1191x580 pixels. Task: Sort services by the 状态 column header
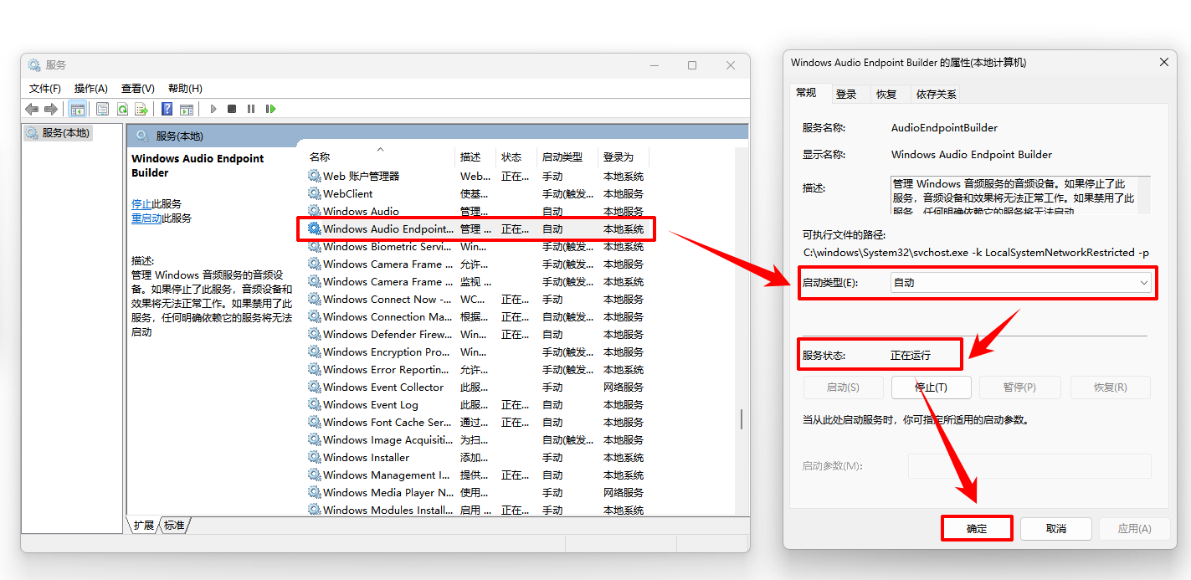(x=516, y=157)
